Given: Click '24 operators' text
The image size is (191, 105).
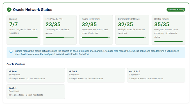Looking at the screenshot, I should [x=14, y=75].
